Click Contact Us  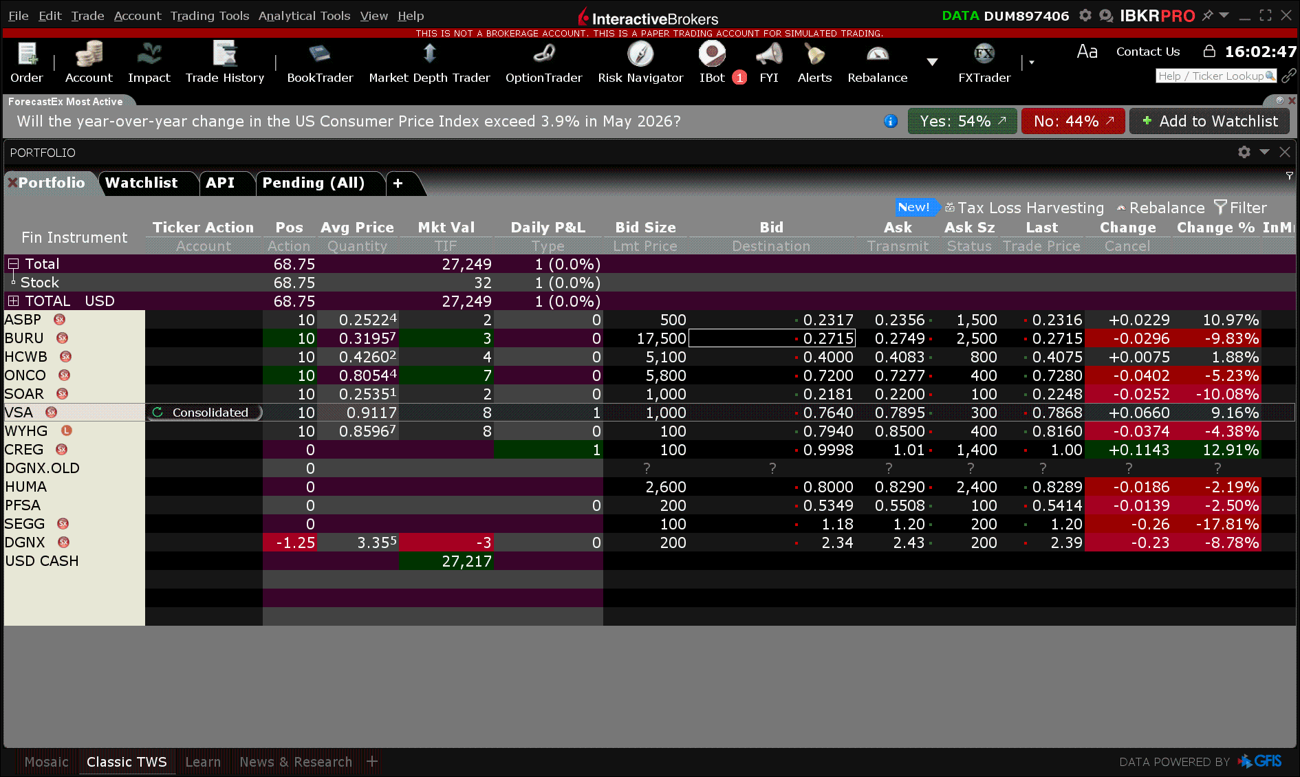[x=1148, y=52]
